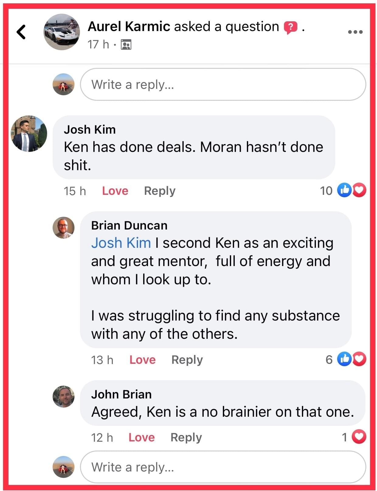Love Brian Duncan's comment
Viewport: 377px width, 491px height.
click(142, 360)
